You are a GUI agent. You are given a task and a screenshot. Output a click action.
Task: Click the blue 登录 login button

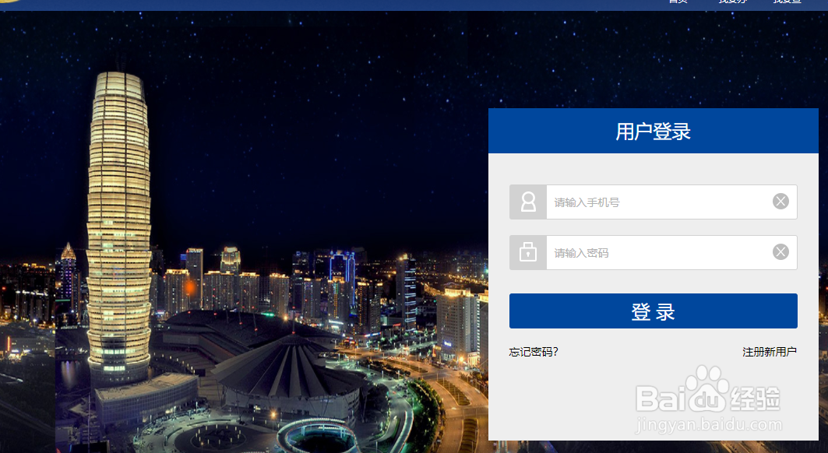tap(654, 311)
